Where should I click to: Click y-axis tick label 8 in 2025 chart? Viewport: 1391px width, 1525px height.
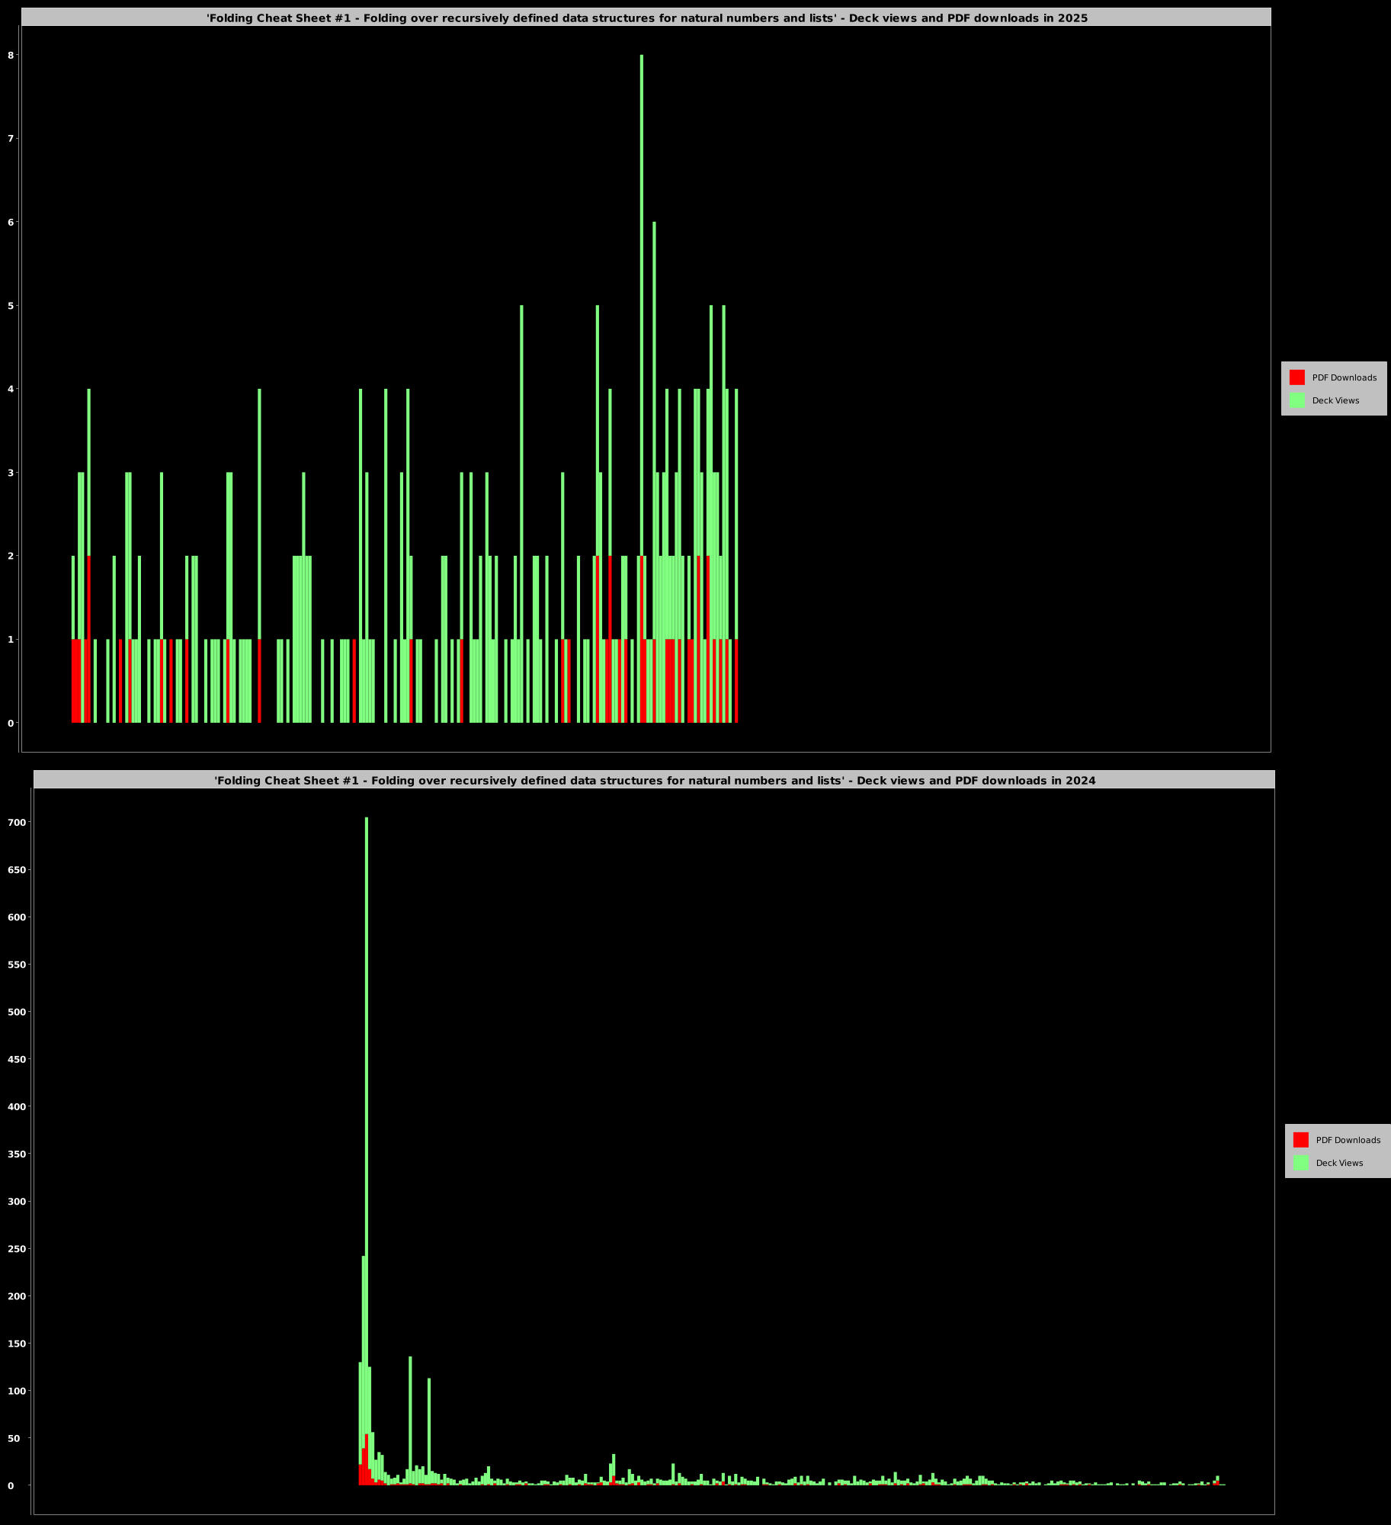click(11, 55)
